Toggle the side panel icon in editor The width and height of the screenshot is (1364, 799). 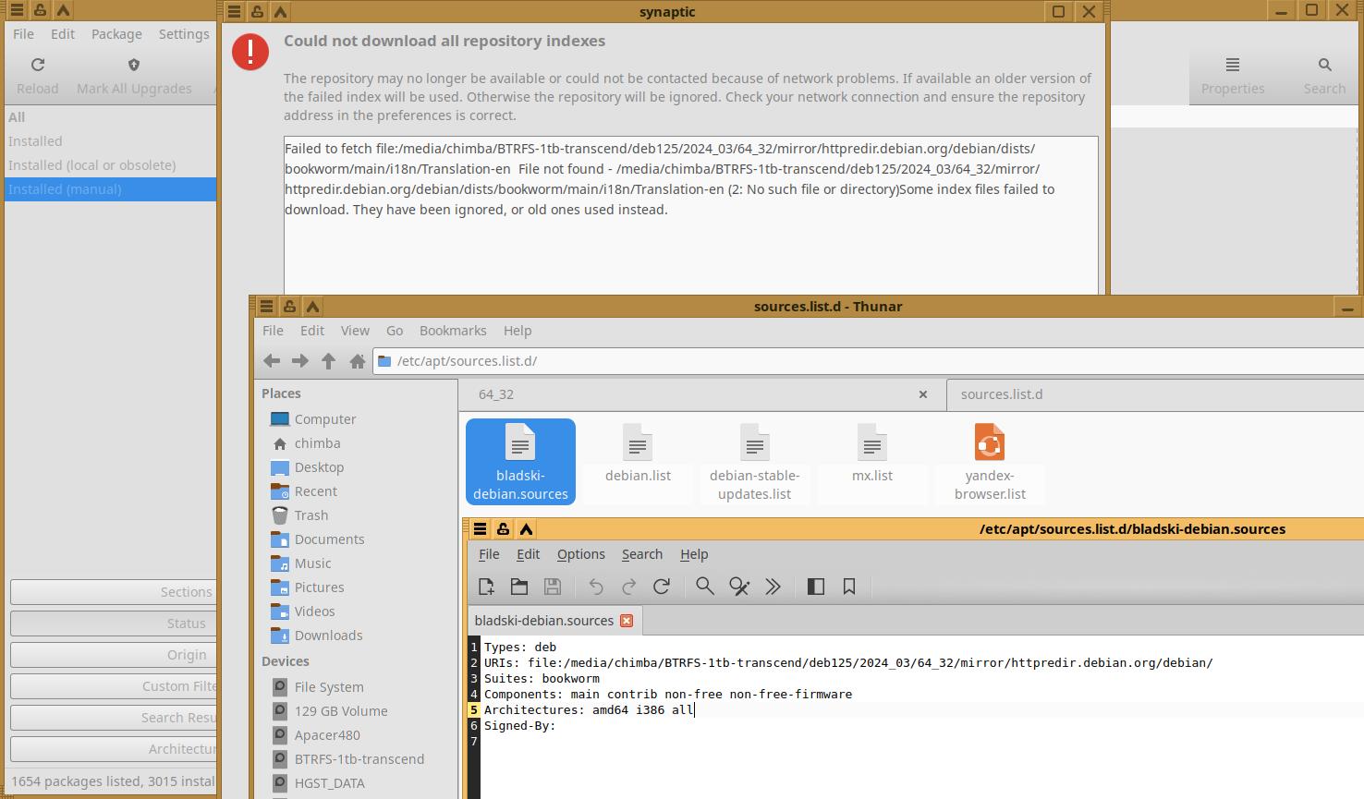coord(816,587)
